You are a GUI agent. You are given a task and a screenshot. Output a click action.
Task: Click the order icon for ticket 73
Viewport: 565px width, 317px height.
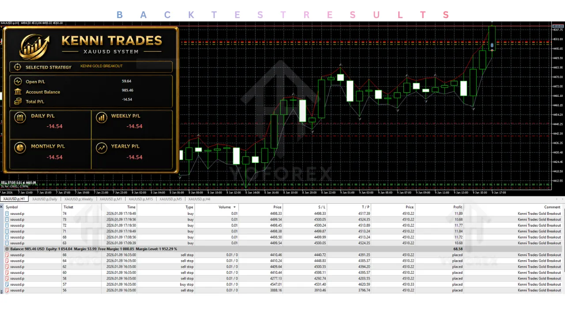pyautogui.click(x=7, y=219)
